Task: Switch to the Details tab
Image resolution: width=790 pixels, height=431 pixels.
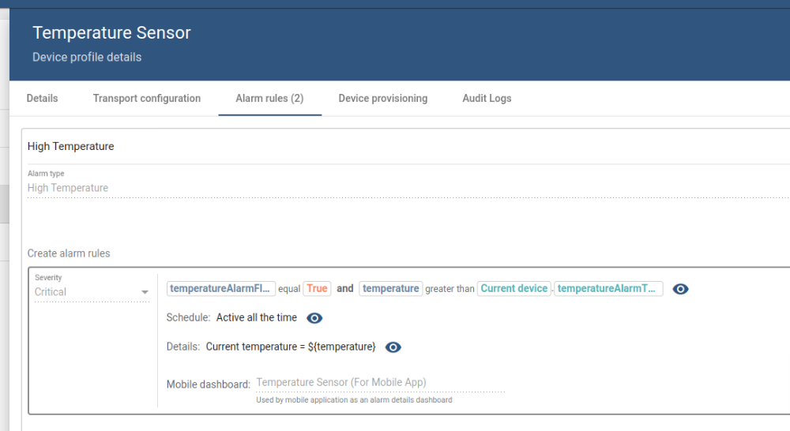Action: click(x=42, y=99)
